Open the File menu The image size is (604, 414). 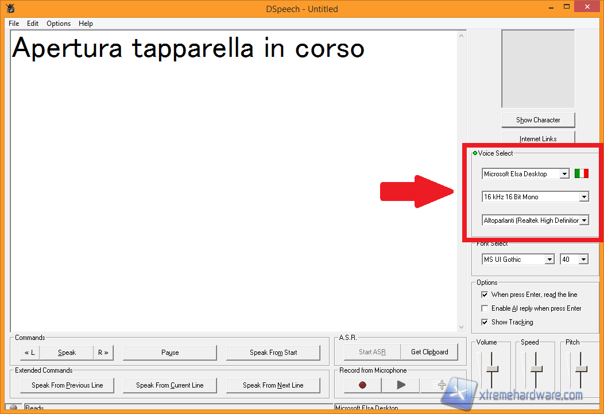[14, 24]
